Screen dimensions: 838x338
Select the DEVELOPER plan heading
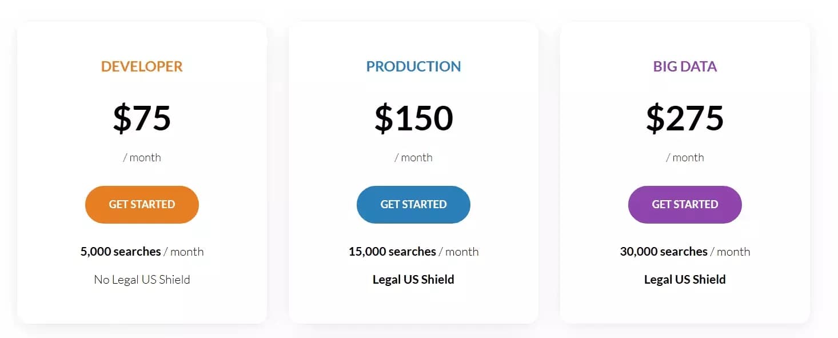tap(141, 66)
